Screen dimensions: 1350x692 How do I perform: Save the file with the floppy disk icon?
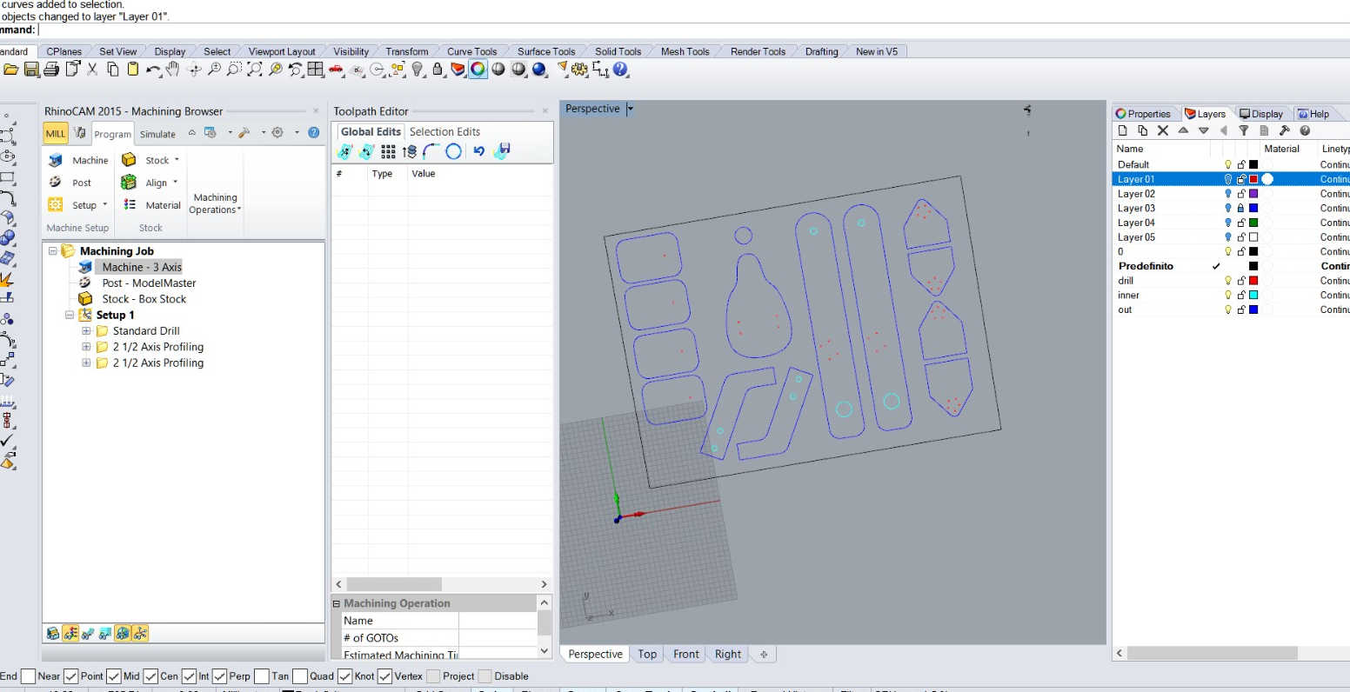31,70
